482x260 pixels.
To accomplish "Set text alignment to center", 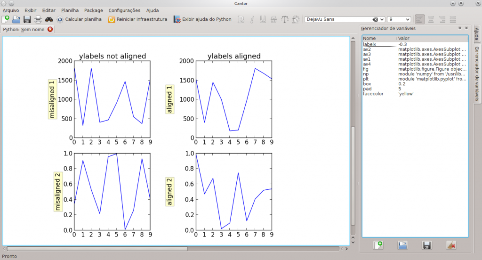I will 431,19.
